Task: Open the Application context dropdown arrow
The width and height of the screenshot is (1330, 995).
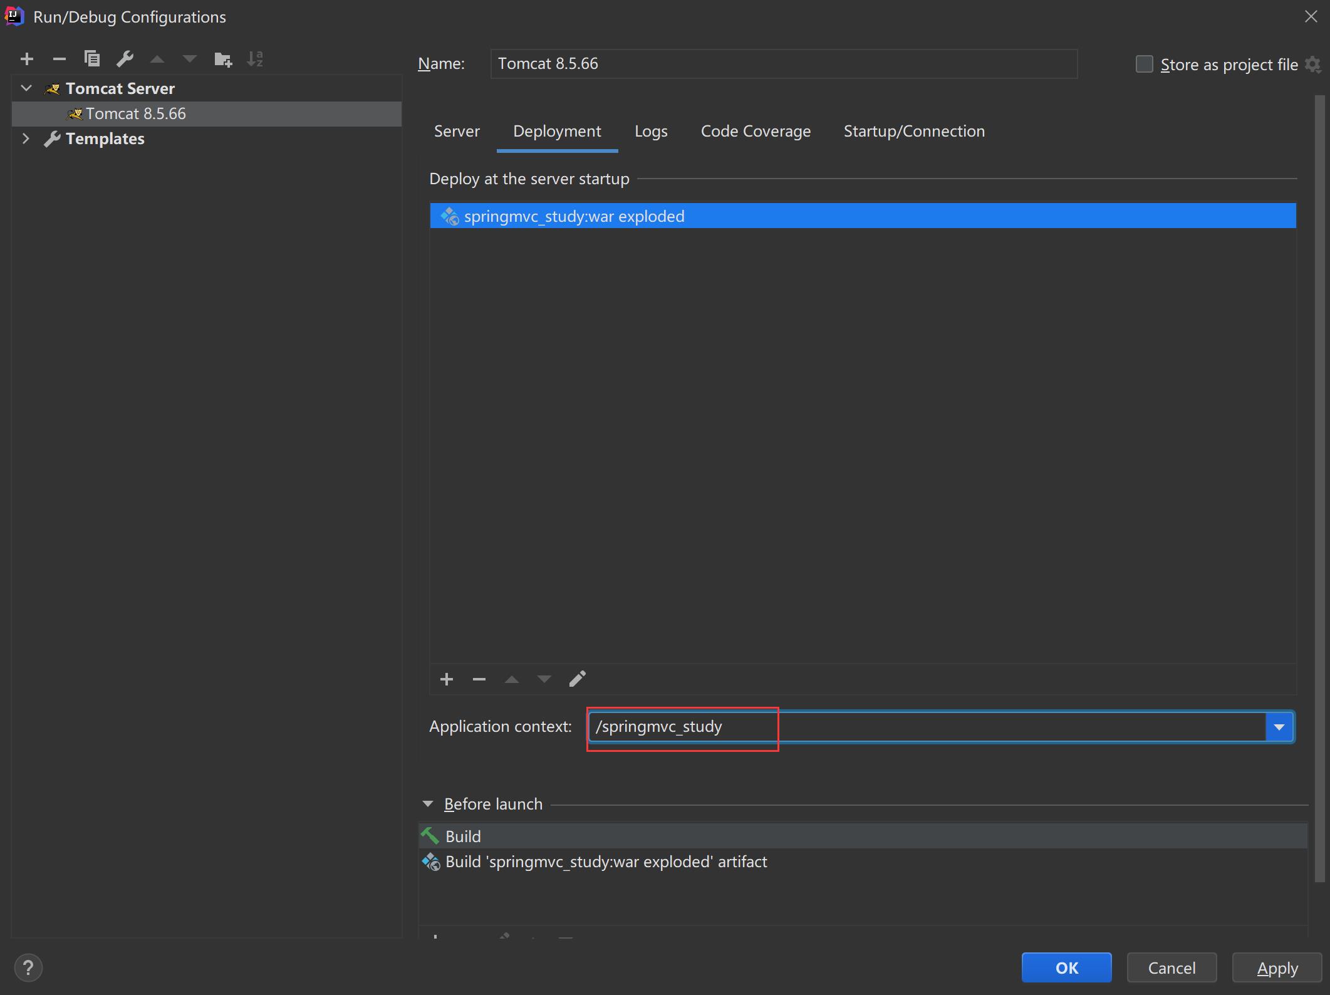Action: tap(1279, 727)
